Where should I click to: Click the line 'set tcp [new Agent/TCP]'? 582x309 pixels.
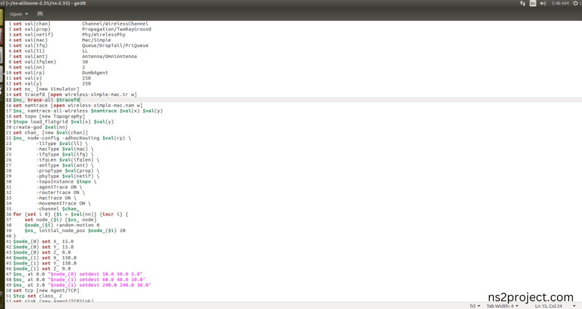[46, 290]
